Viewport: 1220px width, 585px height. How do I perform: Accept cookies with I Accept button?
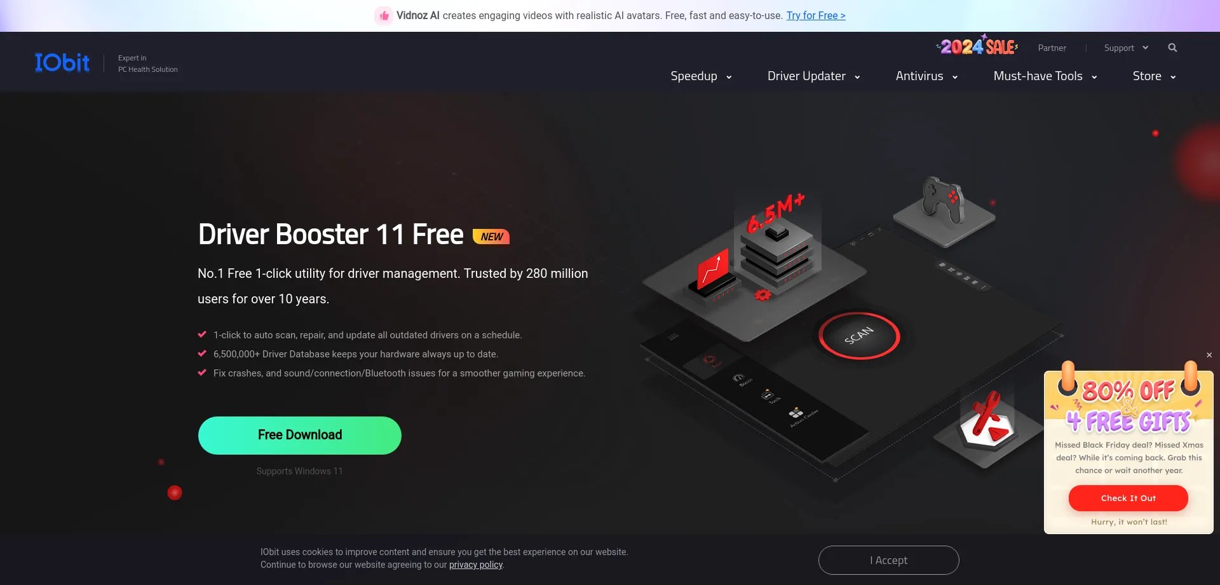888,560
